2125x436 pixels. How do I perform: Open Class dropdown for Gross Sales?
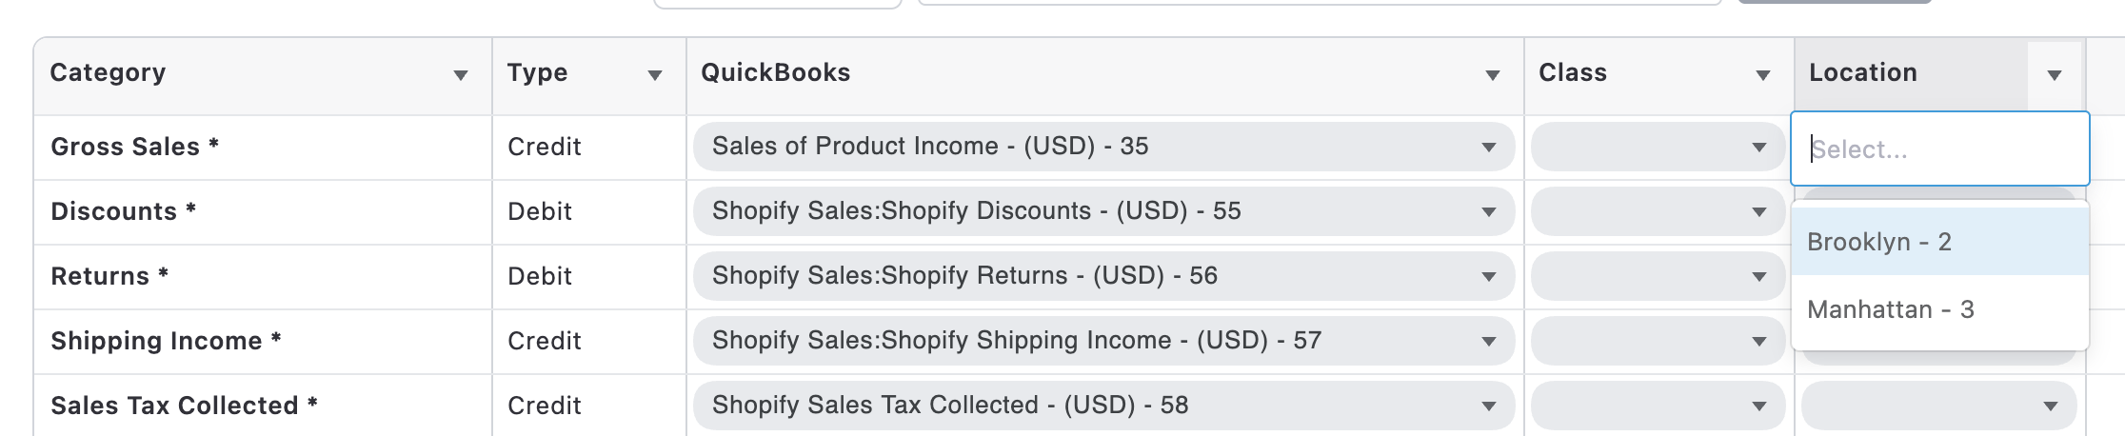tap(1657, 147)
